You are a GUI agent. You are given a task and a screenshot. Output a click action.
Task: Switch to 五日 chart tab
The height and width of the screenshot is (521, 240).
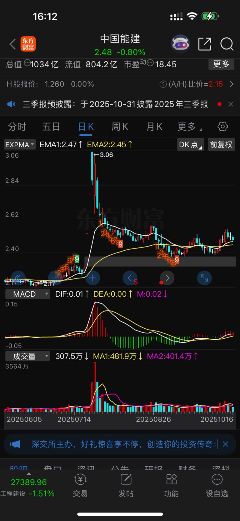pos(51,127)
